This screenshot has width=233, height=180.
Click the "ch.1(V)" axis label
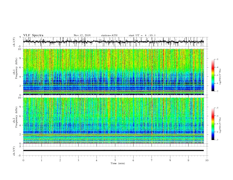click(14, 42)
